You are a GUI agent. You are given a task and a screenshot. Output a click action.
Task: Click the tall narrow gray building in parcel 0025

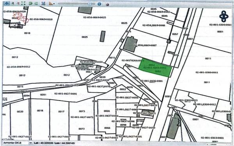(103, 36)
